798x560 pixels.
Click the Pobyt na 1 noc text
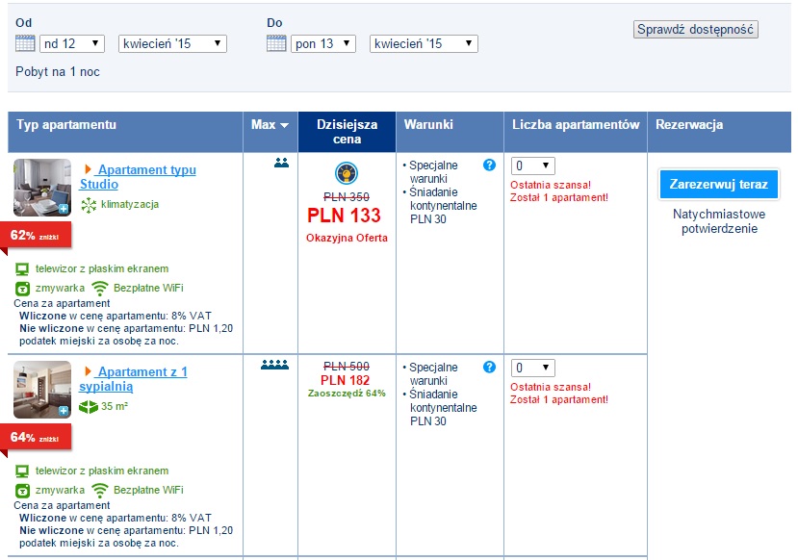pyautogui.click(x=58, y=72)
